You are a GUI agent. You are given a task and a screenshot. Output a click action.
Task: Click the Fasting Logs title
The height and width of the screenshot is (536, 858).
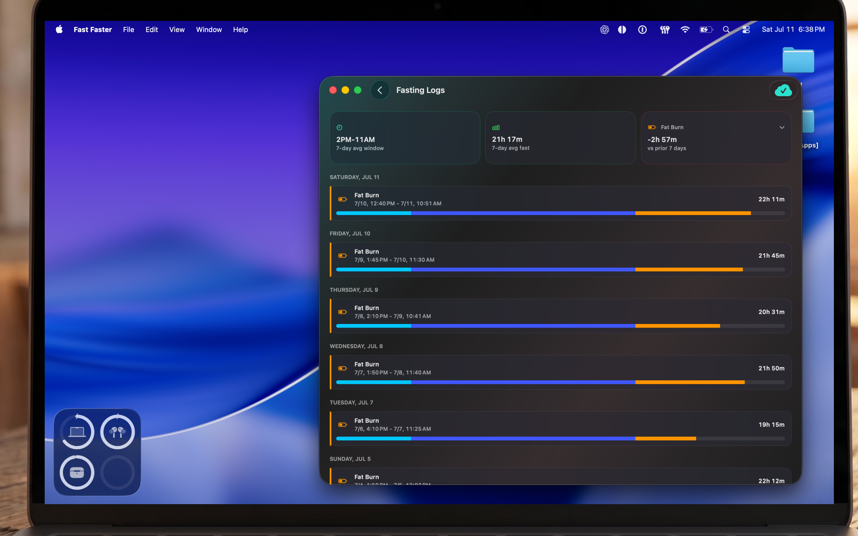click(x=420, y=90)
